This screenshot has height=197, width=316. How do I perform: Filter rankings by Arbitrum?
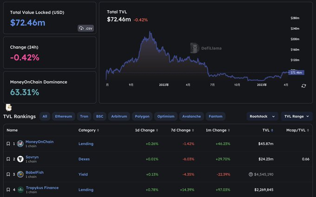pyautogui.click(x=119, y=116)
